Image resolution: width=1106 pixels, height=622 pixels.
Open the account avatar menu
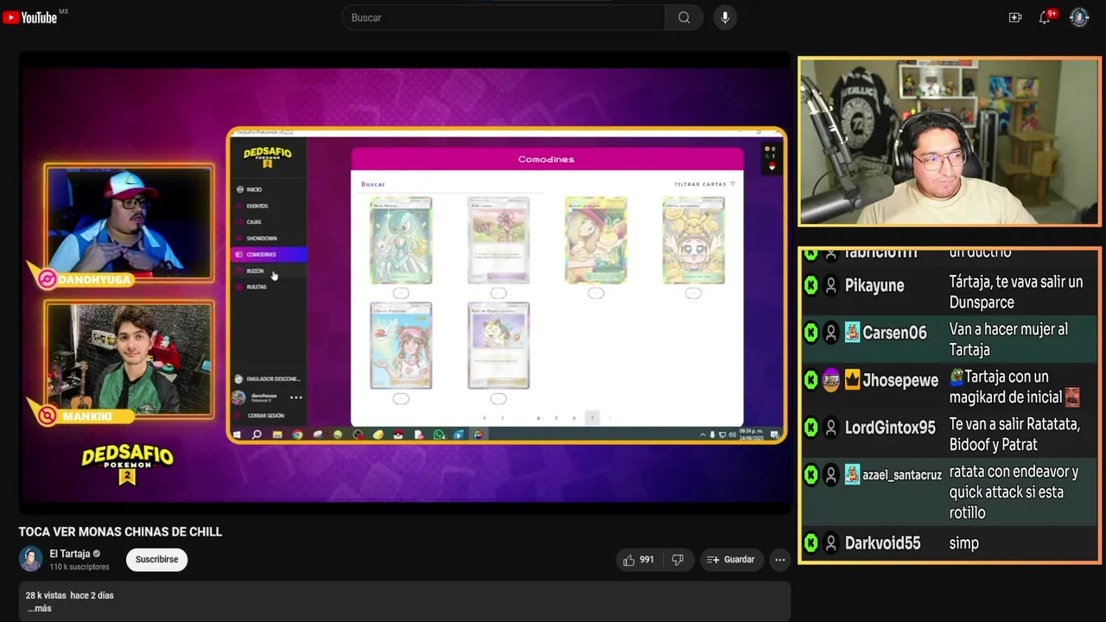[1079, 17]
